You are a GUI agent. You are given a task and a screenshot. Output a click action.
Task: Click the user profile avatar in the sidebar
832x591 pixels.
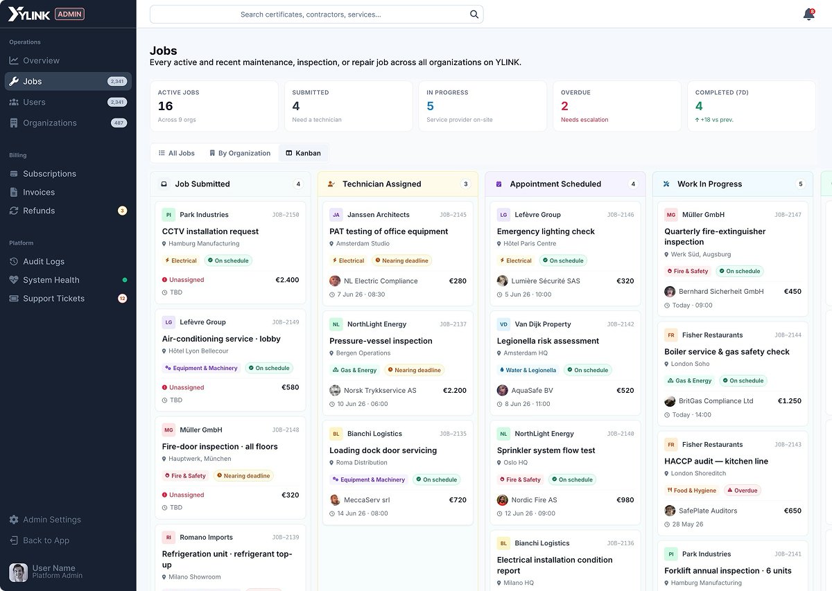click(x=18, y=572)
